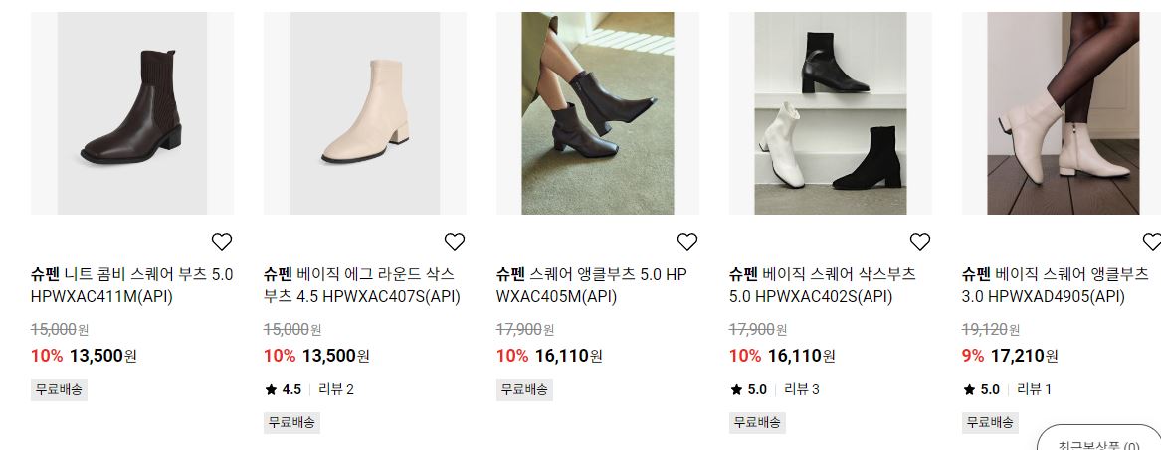
Task: Click the 16,110원 price of HPWXAC405M boots
Action: pos(569,356)
